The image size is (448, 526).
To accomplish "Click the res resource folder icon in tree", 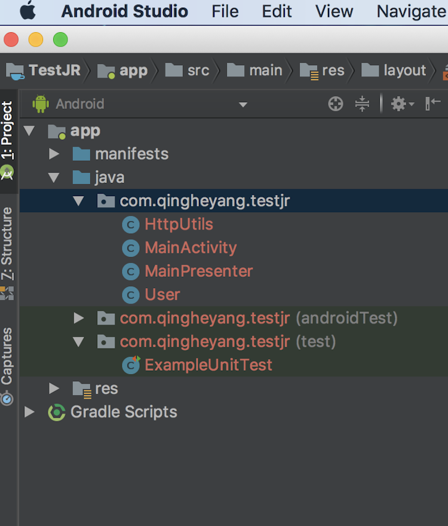I will [82, 390].
